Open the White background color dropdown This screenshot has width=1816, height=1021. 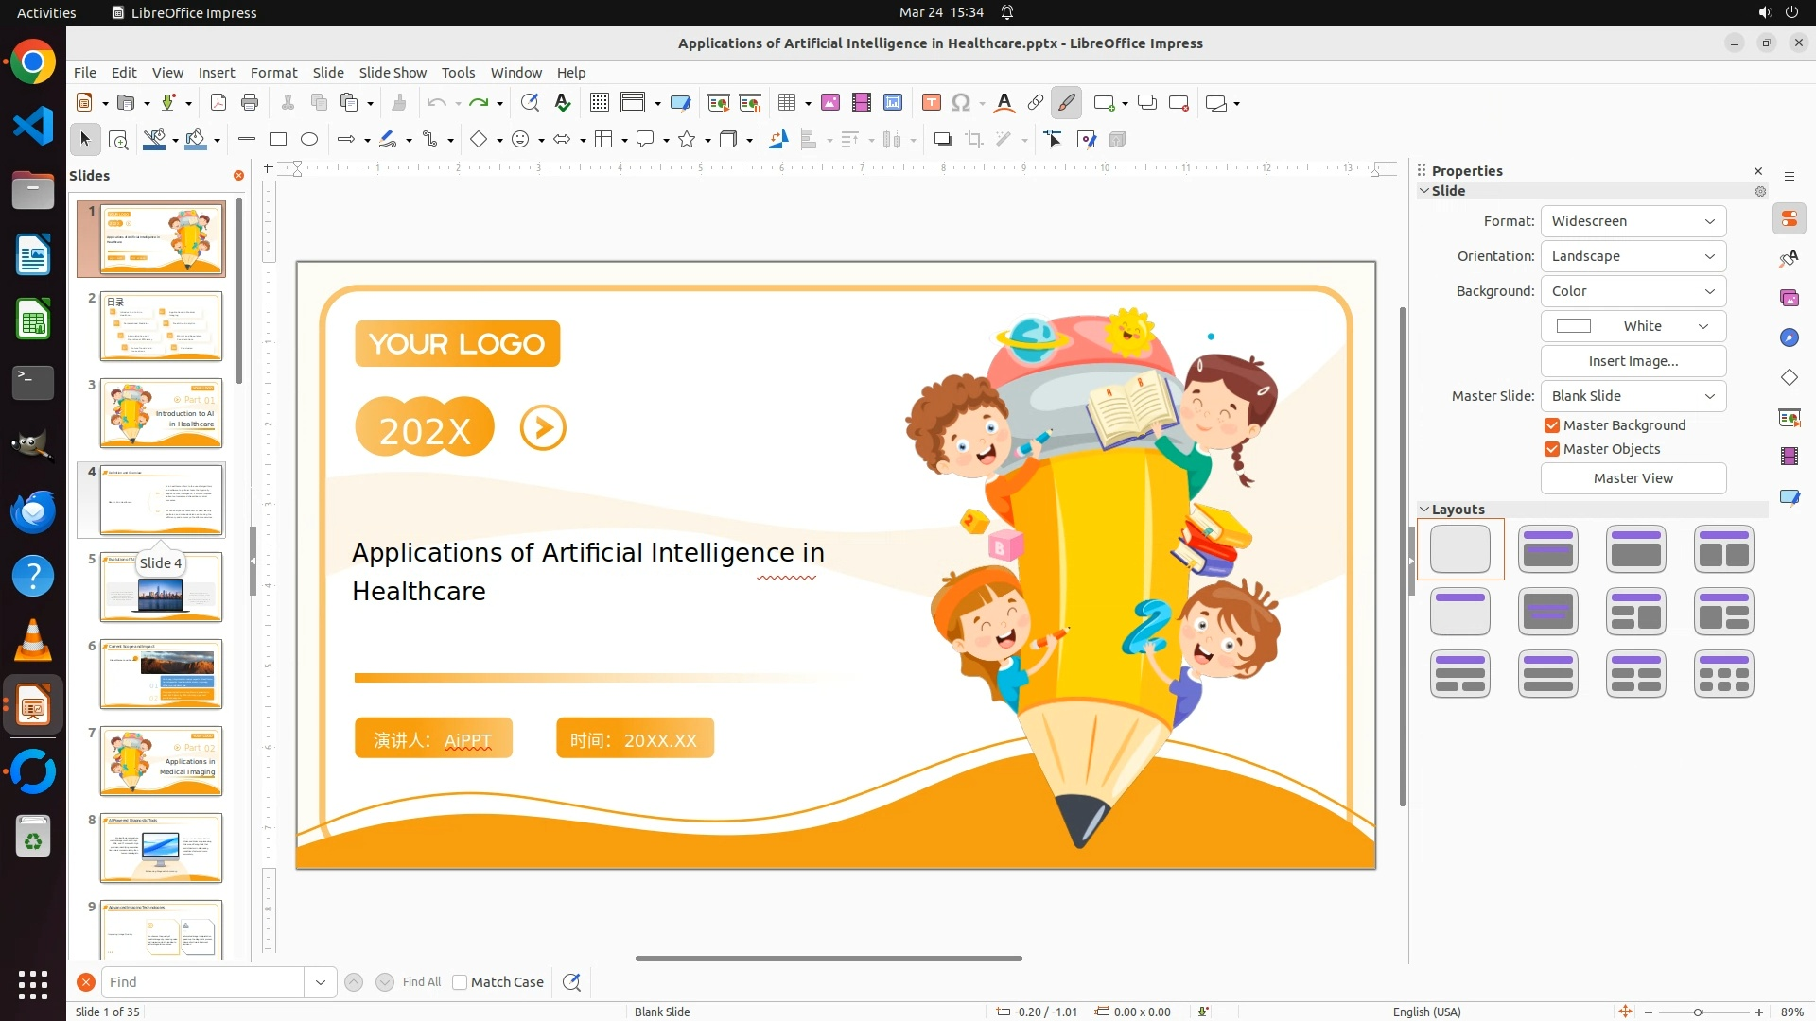1633,326
